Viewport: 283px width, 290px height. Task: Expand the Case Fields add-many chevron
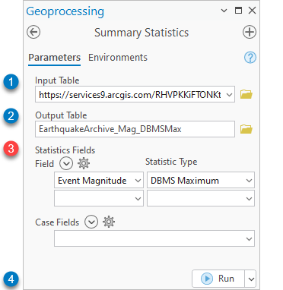point(91,222)
